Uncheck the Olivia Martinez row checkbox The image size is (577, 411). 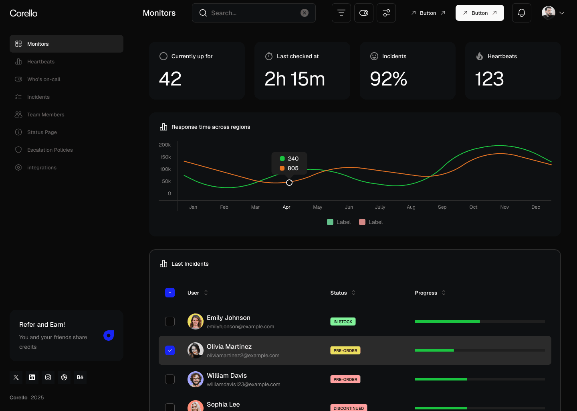170,350
